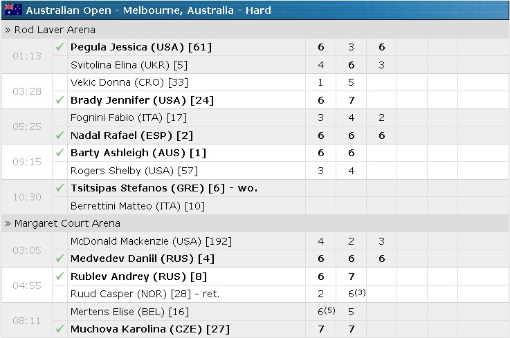The image size is (510, 338).
Task: Click the checkmark next to Brady Jennifer
Action: pos(60,100)
